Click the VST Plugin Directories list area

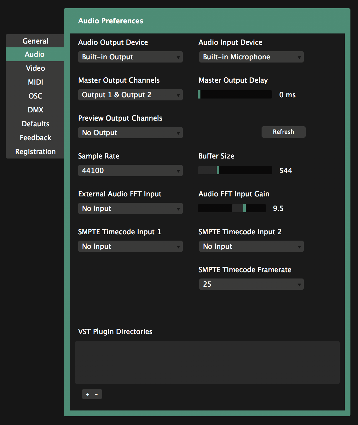pyautogui.click(x=207, y=362)
